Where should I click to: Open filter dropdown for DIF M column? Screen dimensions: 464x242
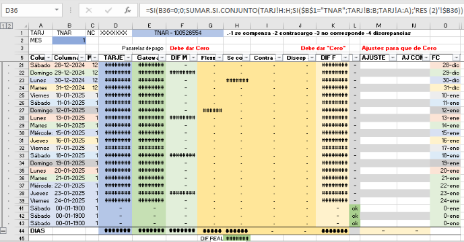[193, 58]
